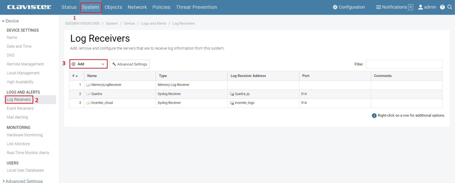Select the incenter_cloud receiver row
The image size is (455, 183).
[x=102, y=103]
